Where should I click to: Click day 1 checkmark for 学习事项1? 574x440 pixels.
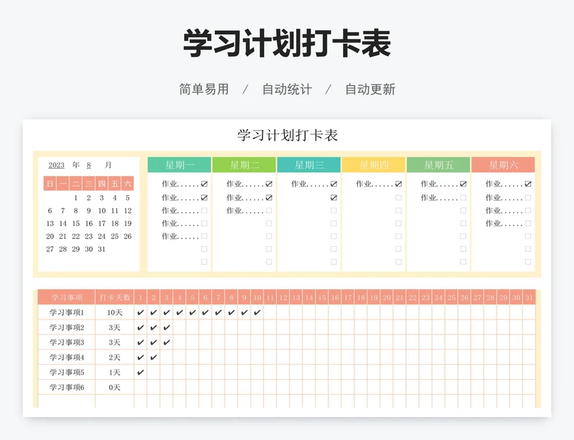point(141,312)
